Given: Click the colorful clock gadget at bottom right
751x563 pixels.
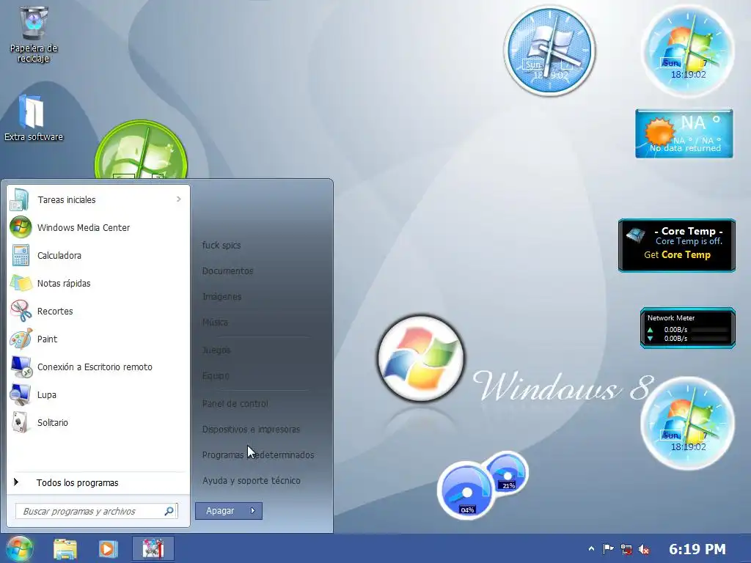Looking at the screenshot, I should pos(688,423).
